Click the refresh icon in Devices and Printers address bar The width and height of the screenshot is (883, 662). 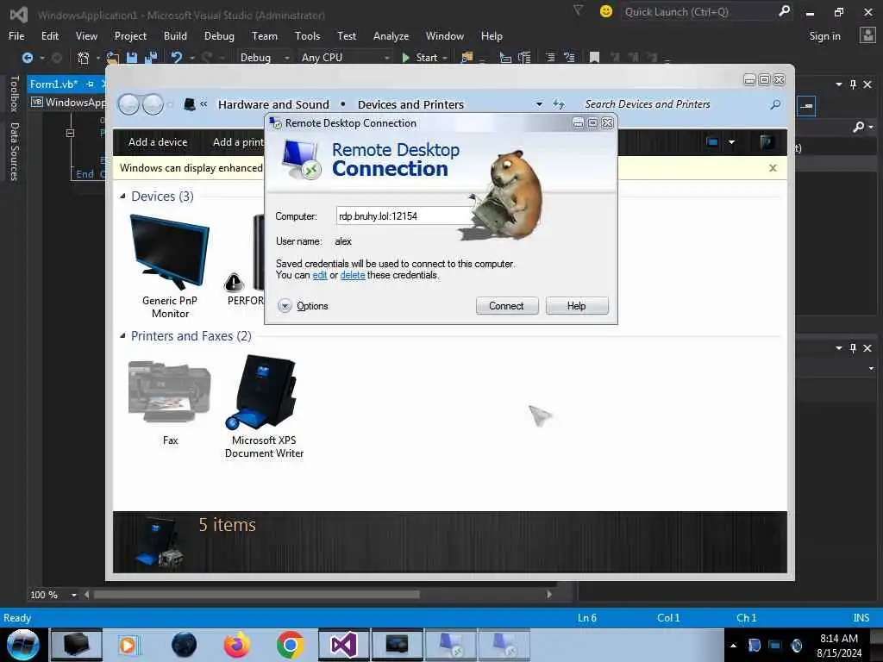pyautogui.click(x=558, y=104)
